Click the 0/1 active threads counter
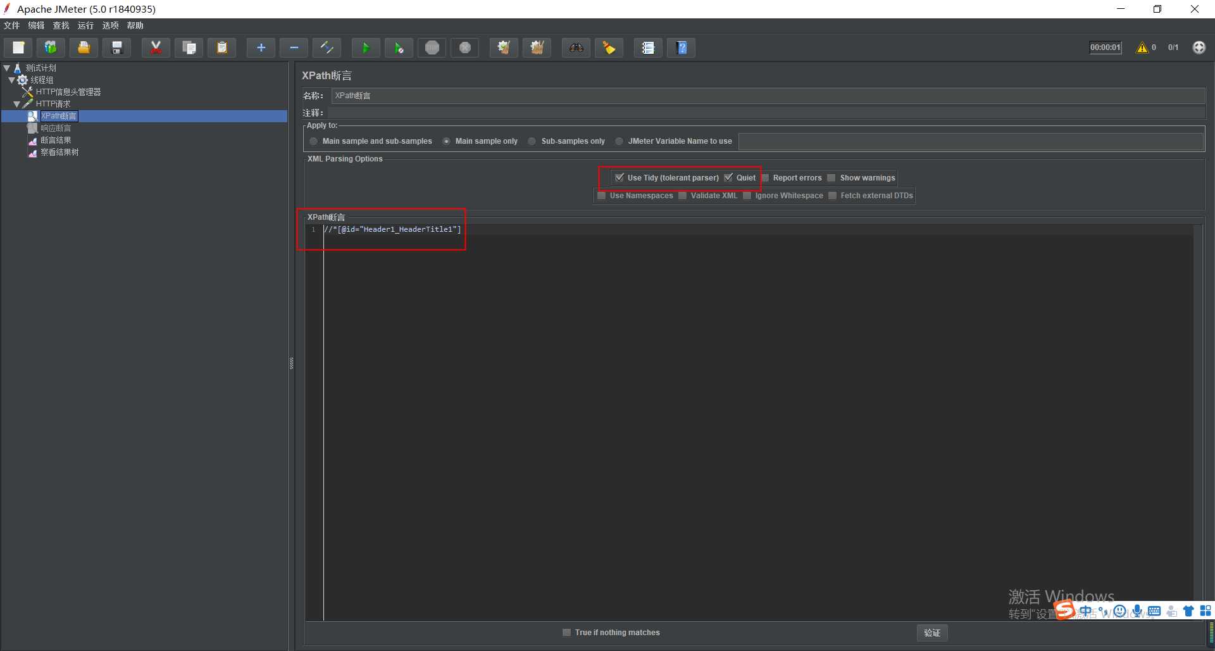This screenshot has height=651, width=1215. pyautogui.click(x=1173, y=47)
